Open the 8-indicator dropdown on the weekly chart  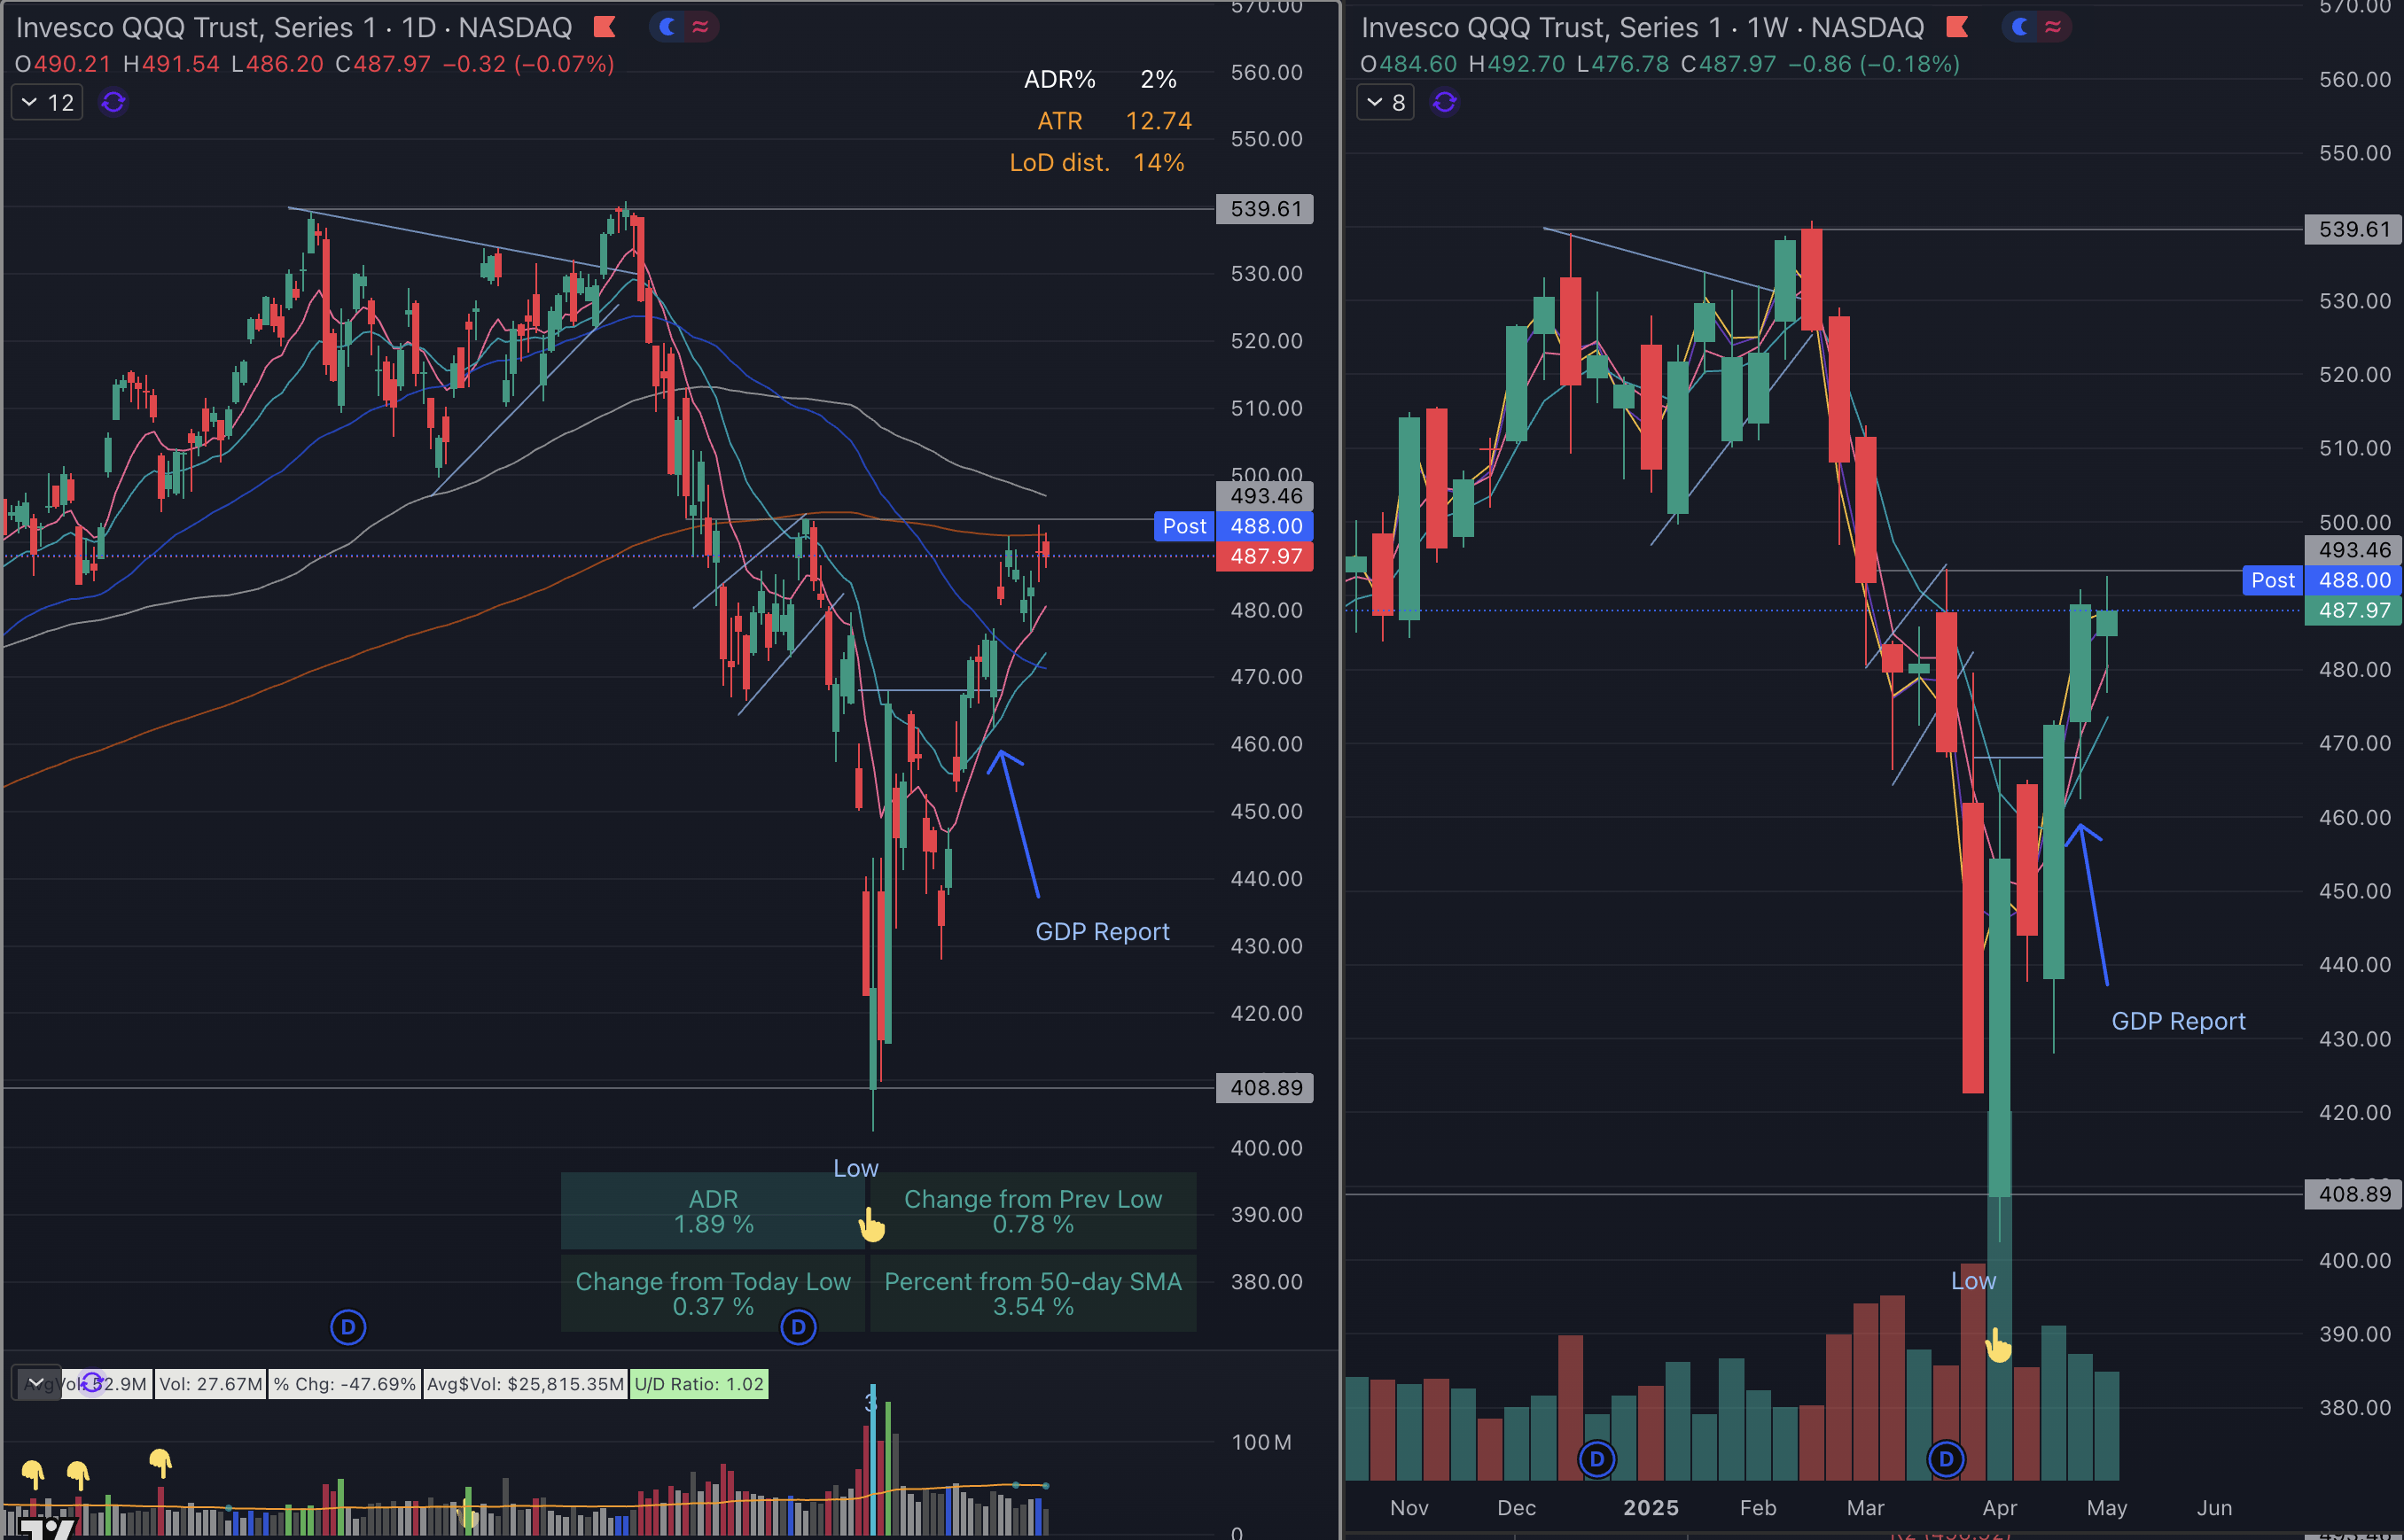click(1385, 101)
